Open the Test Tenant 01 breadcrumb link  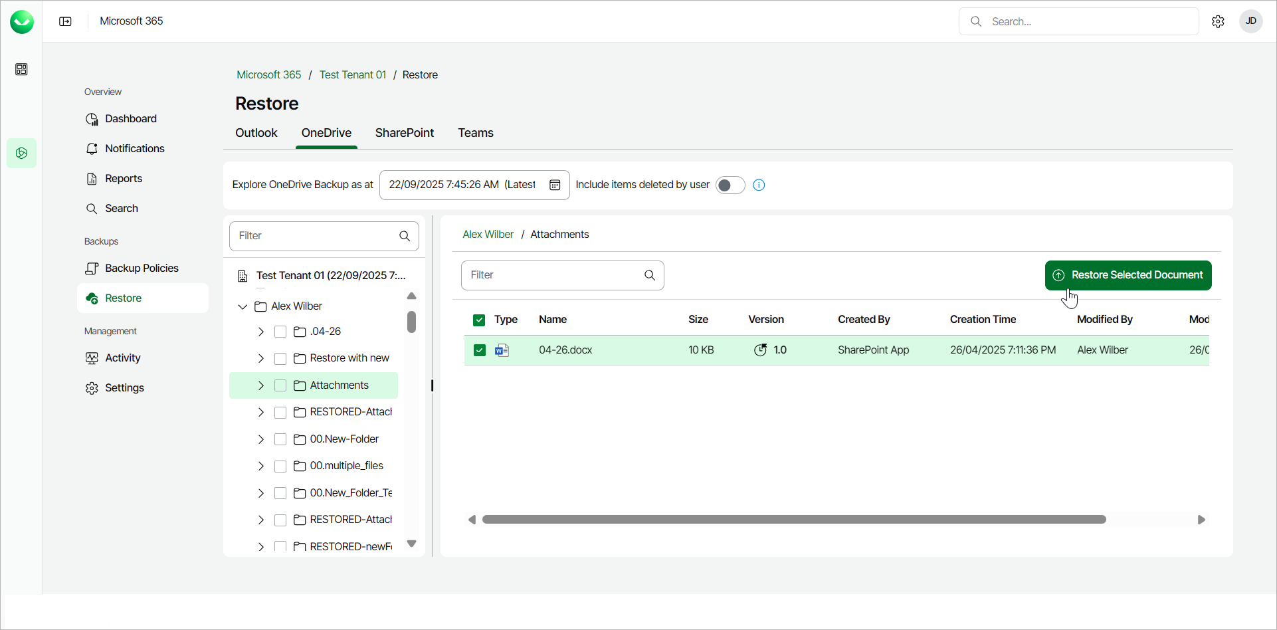[x=352, y=74]
